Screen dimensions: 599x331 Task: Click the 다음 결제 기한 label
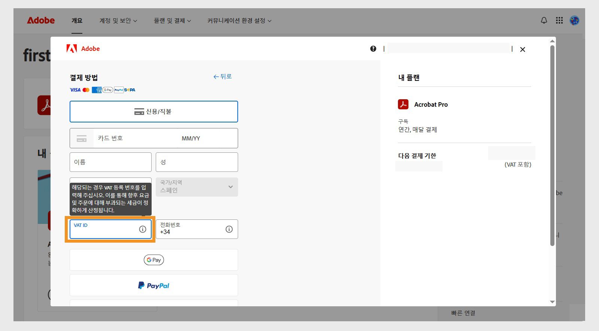[x=417, y=156]
